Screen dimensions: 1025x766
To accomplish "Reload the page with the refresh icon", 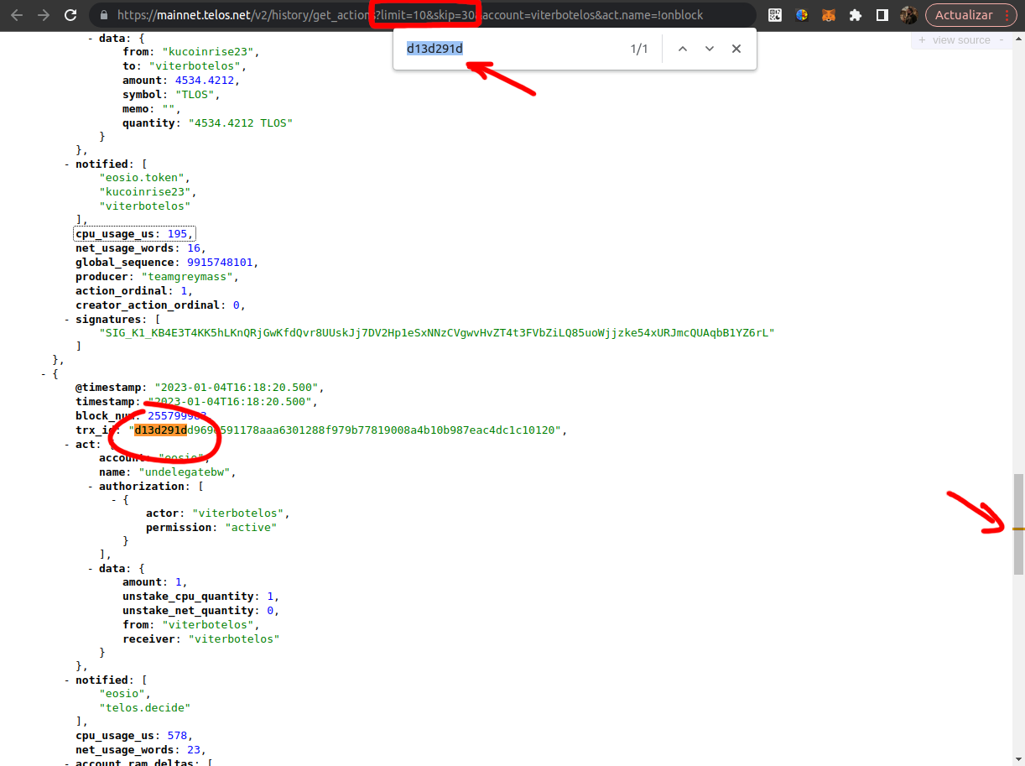I will 70,14.
